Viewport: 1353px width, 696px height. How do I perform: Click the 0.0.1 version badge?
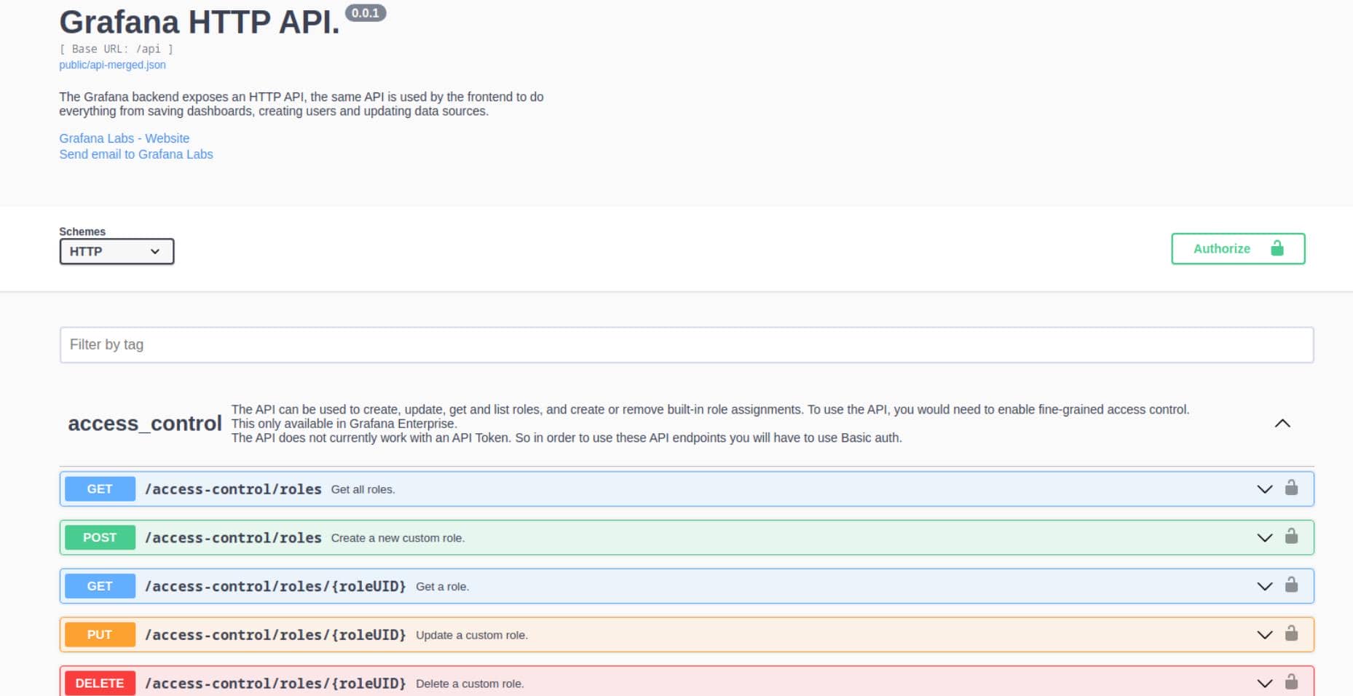point(366,13)
